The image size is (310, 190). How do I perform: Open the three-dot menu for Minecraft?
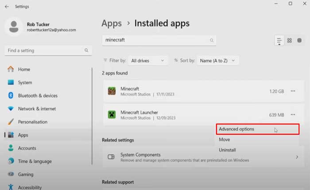(x=293, y=91)
